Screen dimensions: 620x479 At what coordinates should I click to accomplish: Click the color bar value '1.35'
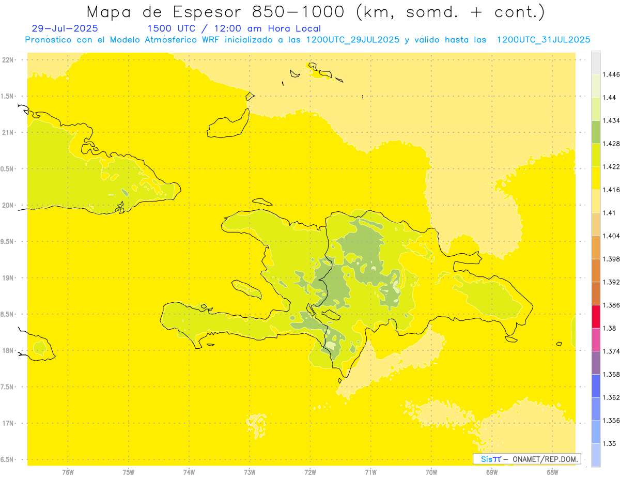[x=610, y=444]
